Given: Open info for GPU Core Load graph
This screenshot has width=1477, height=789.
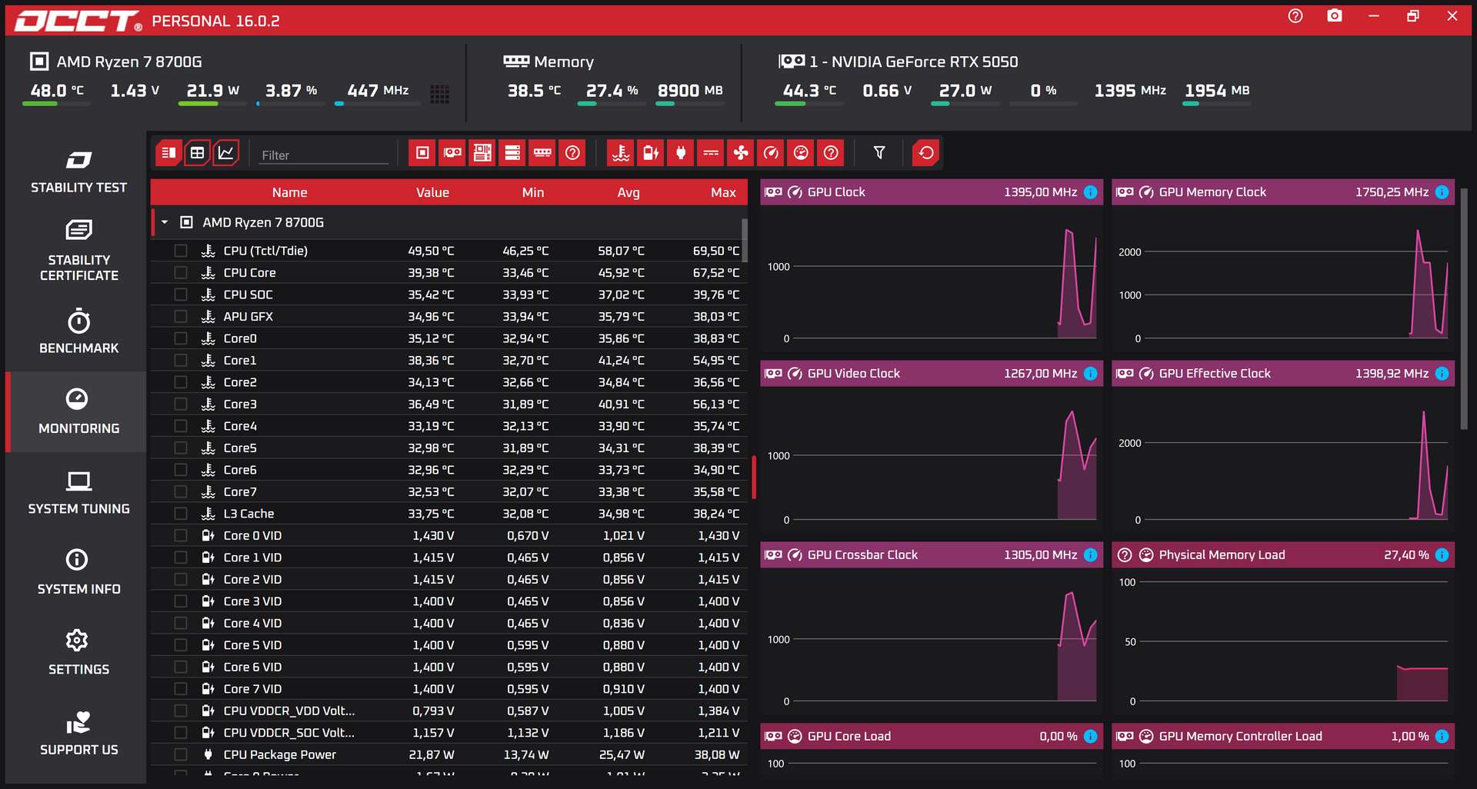Looking at the screenshot, I should [1090, 737].
